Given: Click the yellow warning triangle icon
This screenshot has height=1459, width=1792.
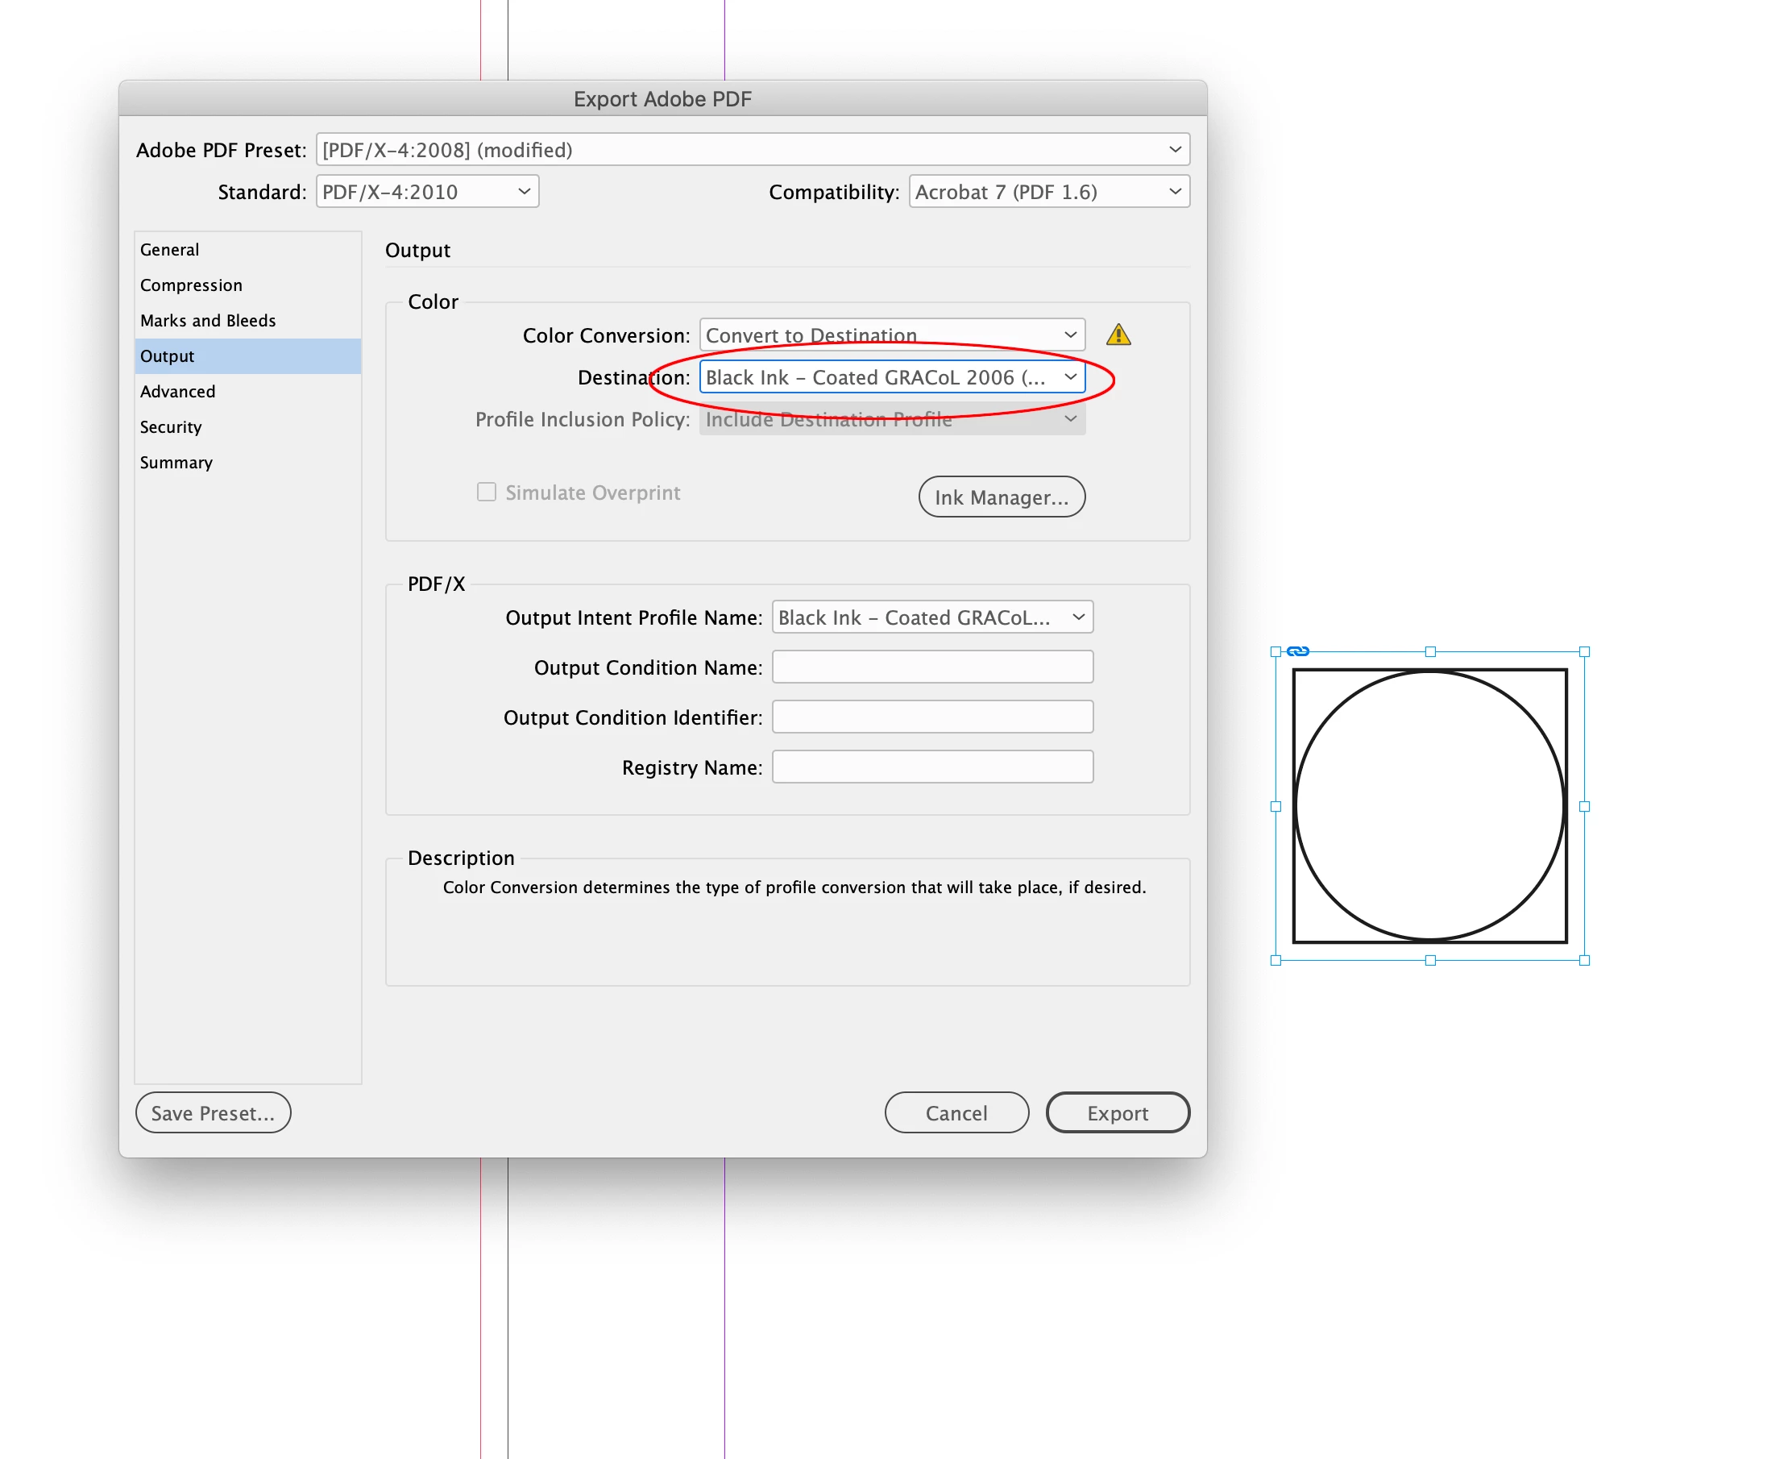Looking at the screenshot, I should 1118,335.
